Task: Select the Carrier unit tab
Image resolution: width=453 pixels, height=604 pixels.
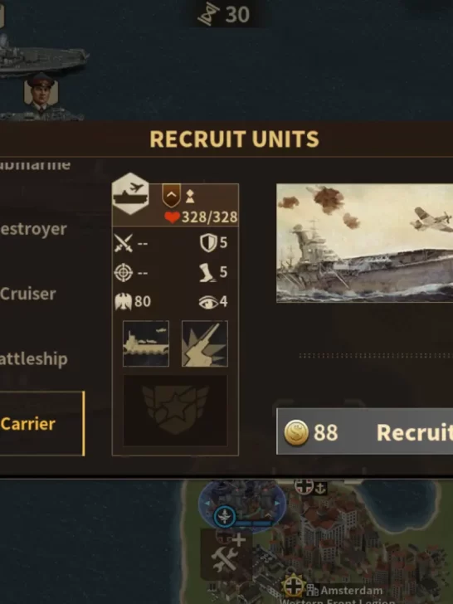Action: (41, 424)
